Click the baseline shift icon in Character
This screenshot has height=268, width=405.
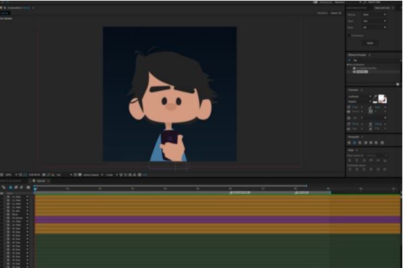[349, 128]
